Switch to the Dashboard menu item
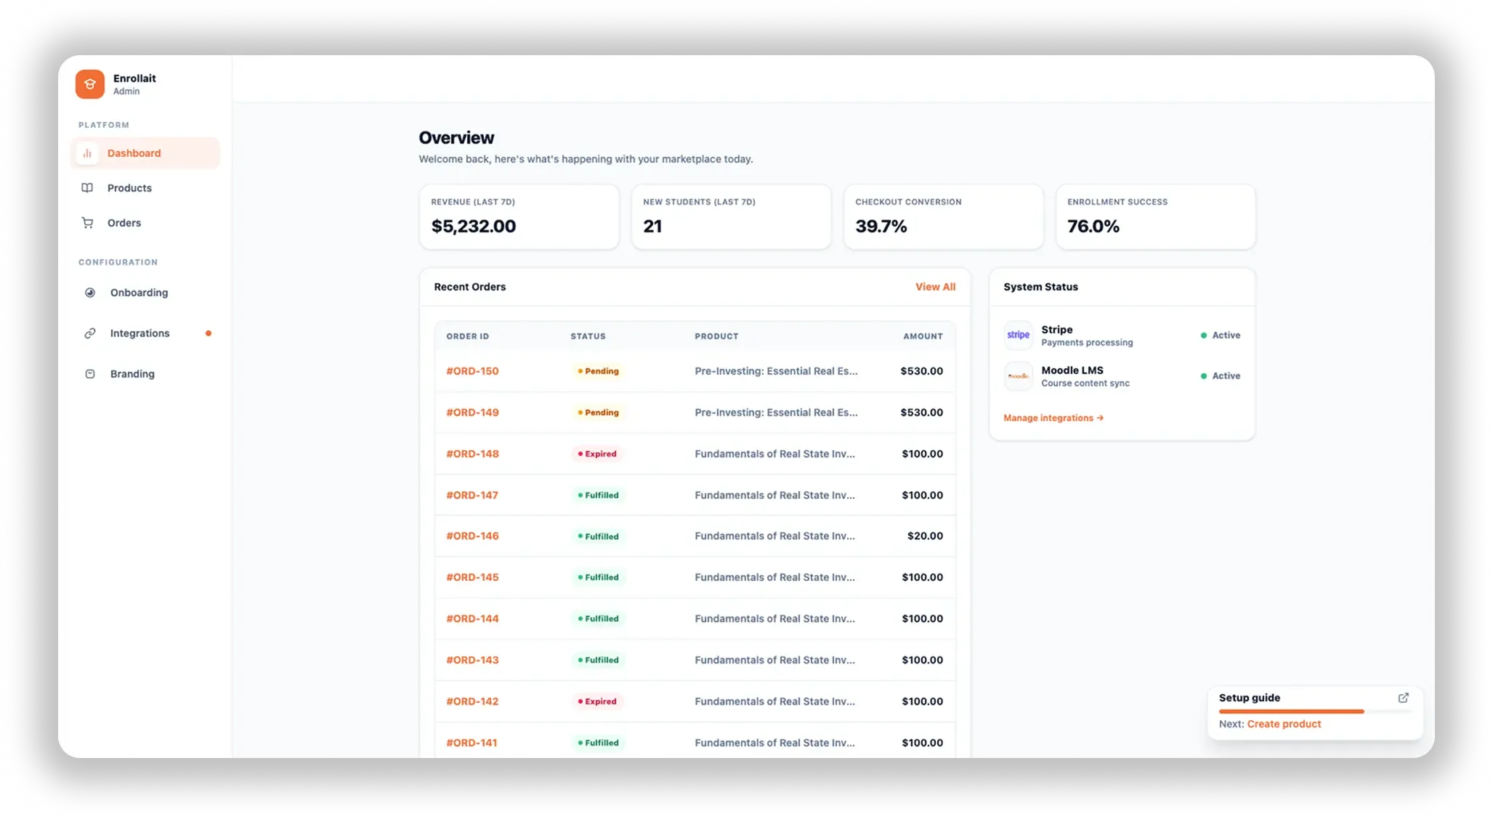This screenshot has width=1493, height=819. pos(134,152)
